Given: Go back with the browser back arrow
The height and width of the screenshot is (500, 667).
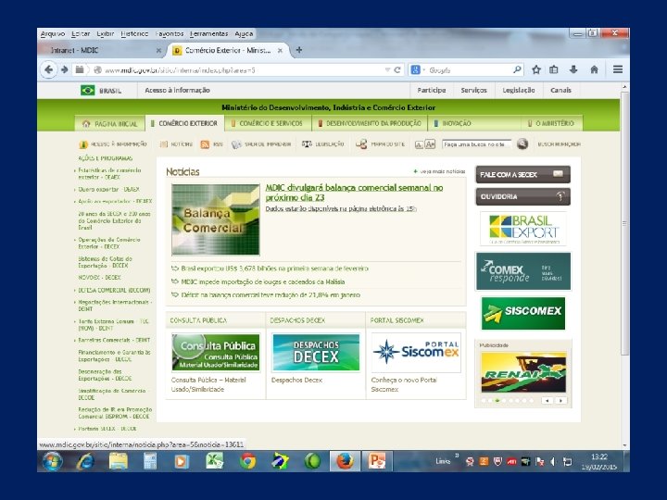Looking at the screenshot, I should (x=48, y=69).
